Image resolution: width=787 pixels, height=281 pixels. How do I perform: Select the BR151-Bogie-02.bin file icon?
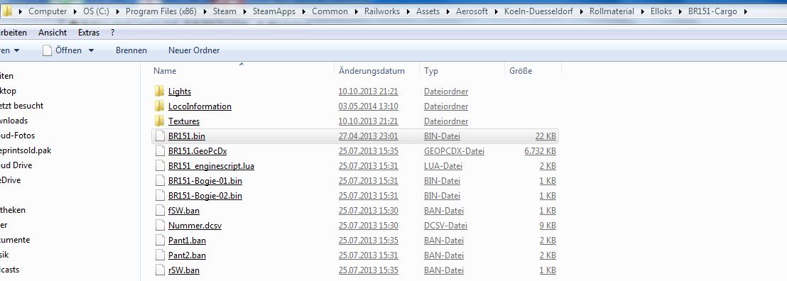(160, 196)
